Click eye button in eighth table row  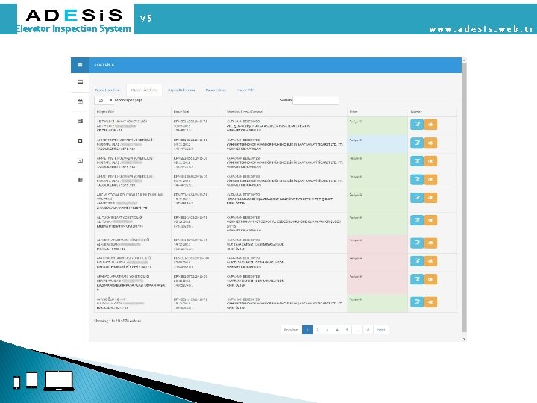tap(430, 261)
